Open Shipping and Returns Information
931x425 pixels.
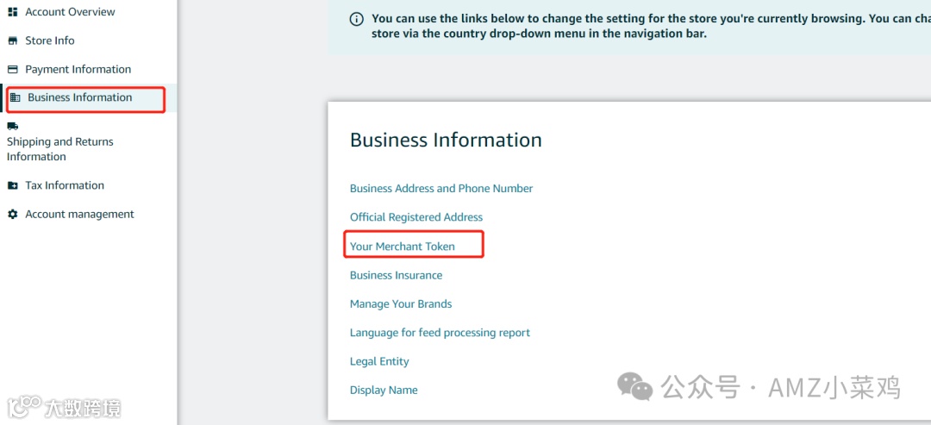[60, 149]
